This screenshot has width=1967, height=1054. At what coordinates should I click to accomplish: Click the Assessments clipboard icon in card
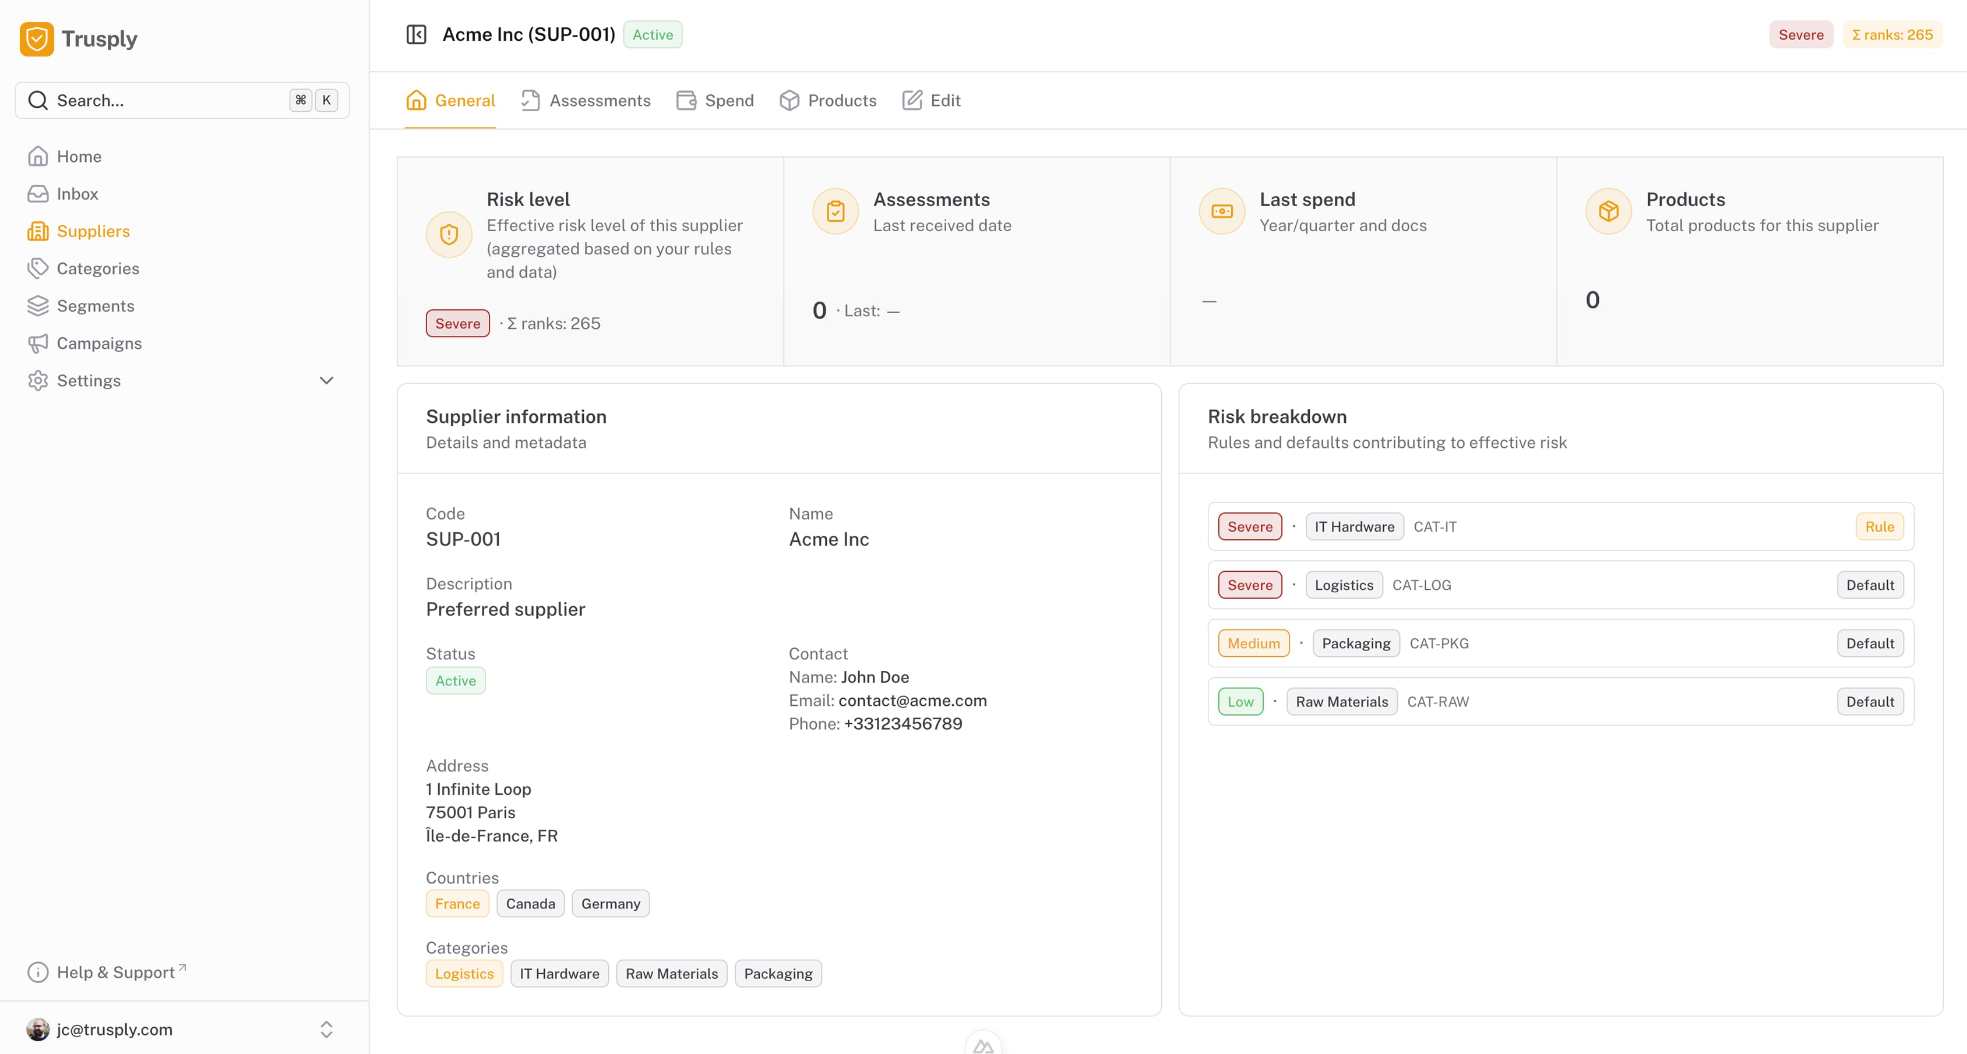coord(836,211)
